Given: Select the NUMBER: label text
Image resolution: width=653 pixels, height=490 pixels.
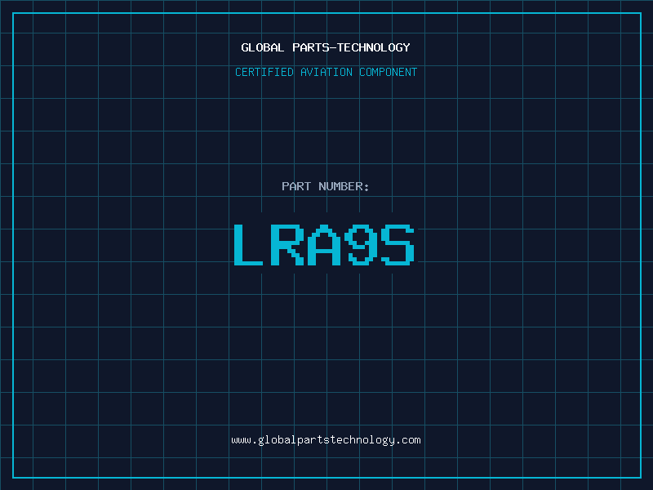Looking at the screenshot, I should (x=344, y=186).
